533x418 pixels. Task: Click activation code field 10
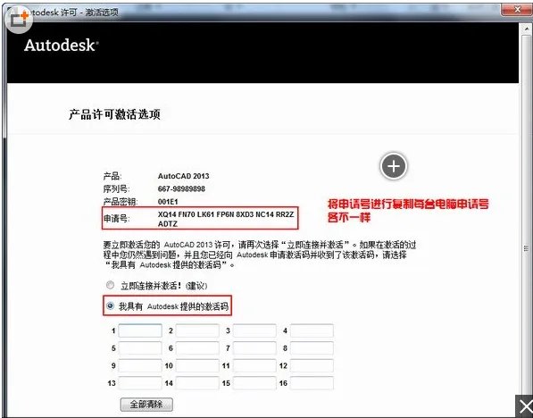pyautogui.click(x=197, y=365)
